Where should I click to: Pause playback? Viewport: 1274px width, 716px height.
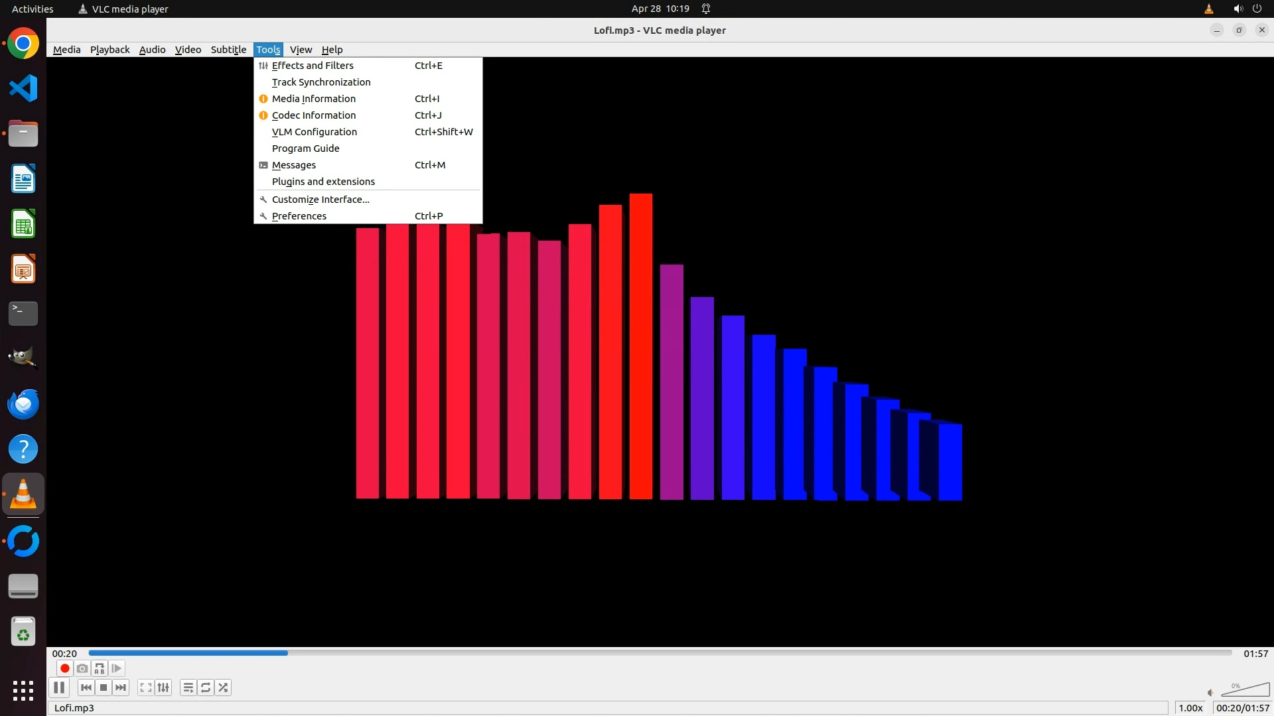pos(59,687)
